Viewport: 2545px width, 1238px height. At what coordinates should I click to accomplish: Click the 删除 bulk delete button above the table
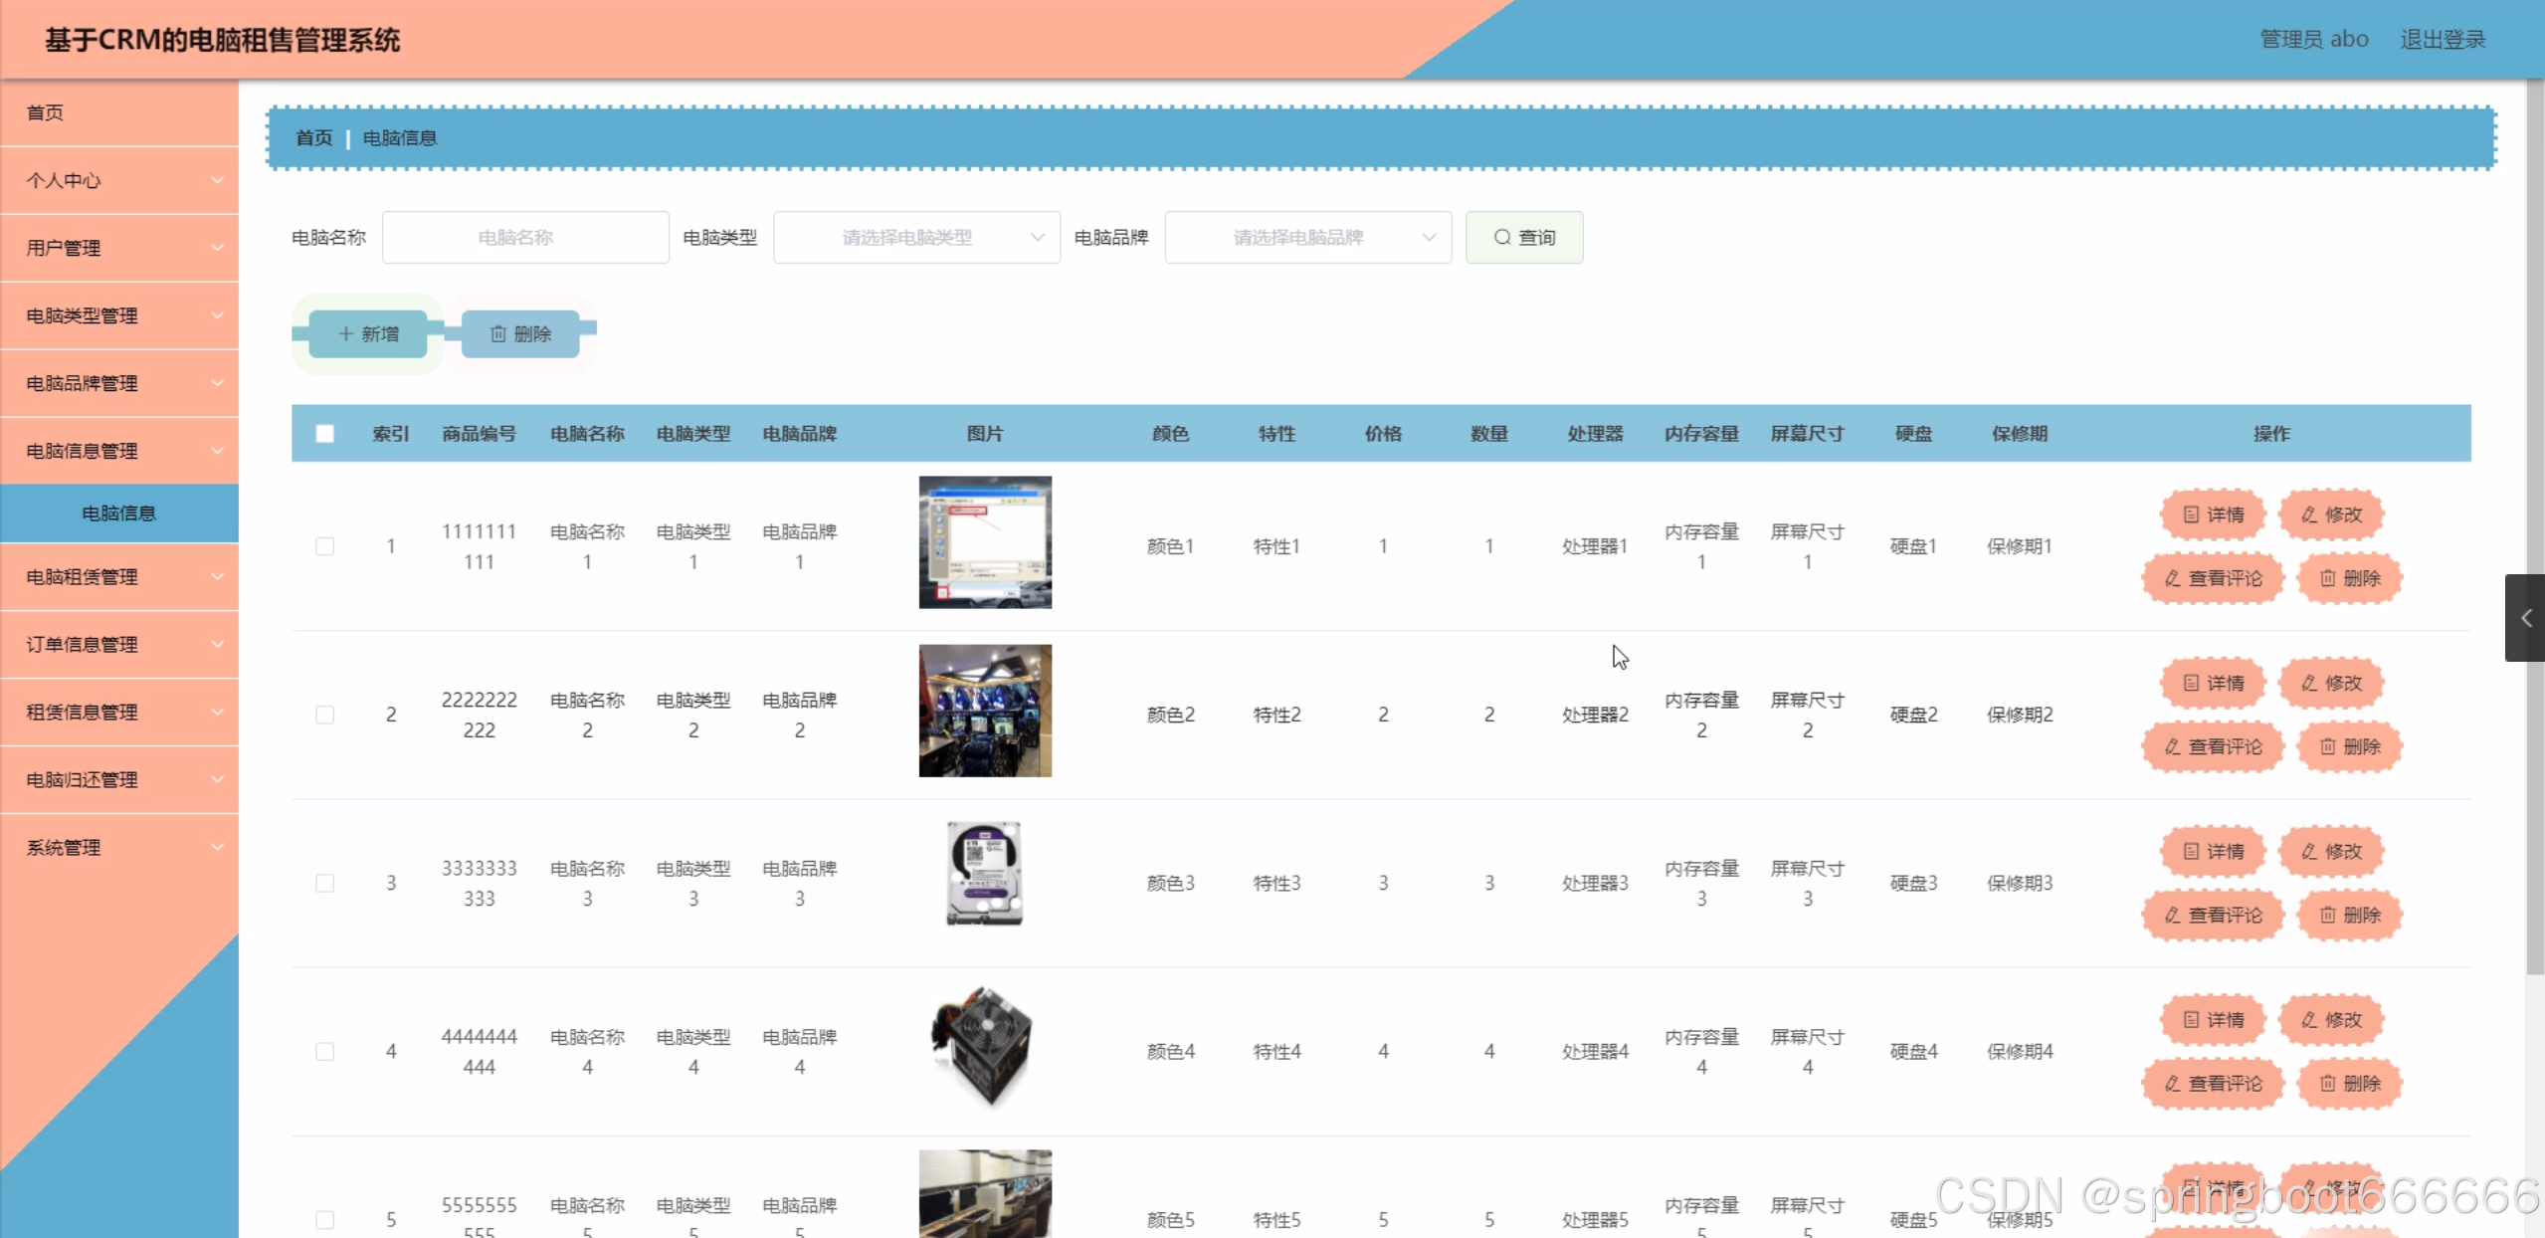pos(520,333)
